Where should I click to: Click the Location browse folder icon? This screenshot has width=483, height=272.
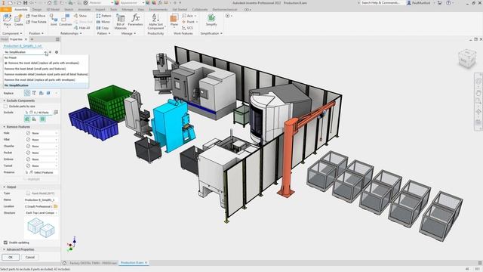pyautogui.click(x=56, y=206)
